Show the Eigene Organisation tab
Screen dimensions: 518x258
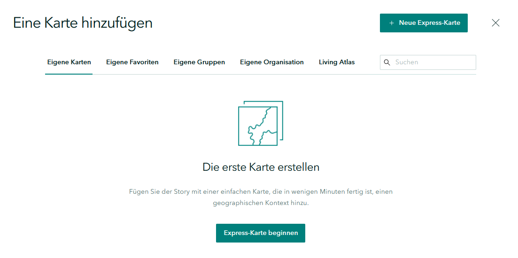(x=271, y=62)
